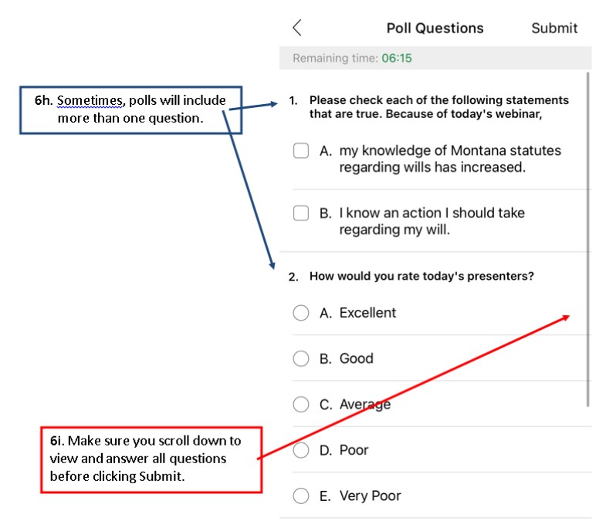The width and height of the screenshot is (606, 531).
Task: Check option A about Montana statutes knowledge
Action: pos(300,150)
